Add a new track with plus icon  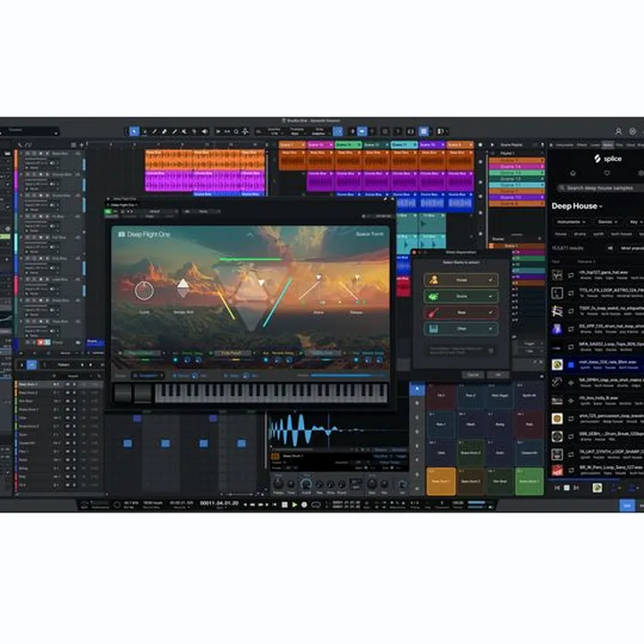point(81,145)
